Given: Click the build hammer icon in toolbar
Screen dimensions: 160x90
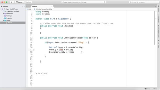Looking at the screenshot, I should (x=12, y=2).
